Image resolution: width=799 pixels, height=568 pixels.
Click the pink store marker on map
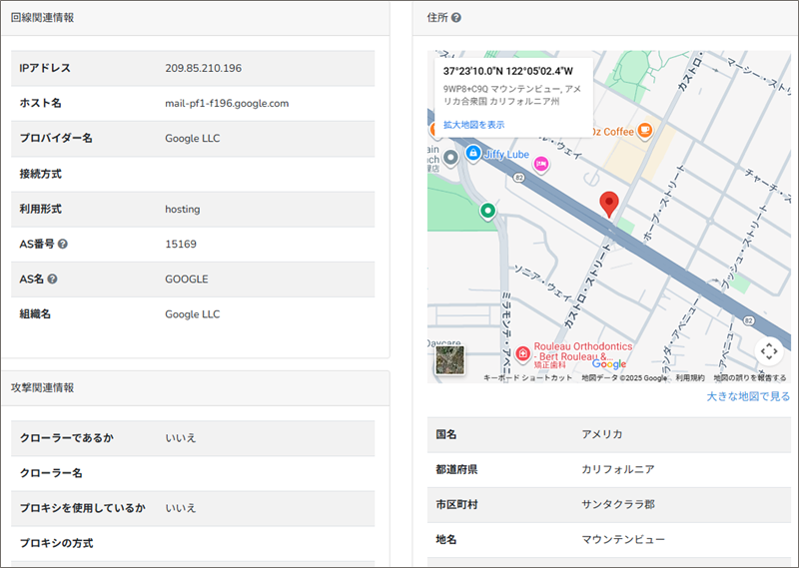pos(540,163)
